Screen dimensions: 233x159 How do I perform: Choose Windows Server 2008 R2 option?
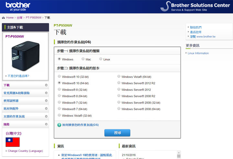pos(119,96)
